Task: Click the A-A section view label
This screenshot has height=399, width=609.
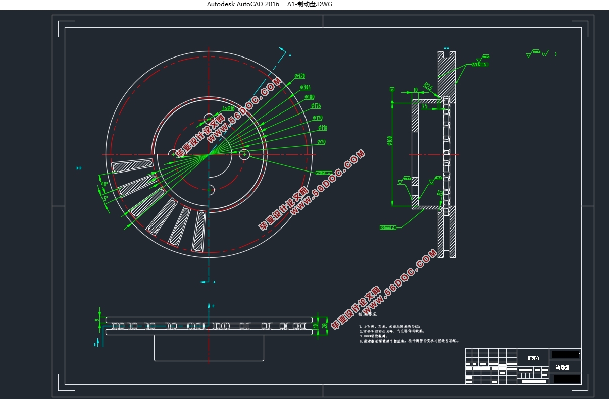Action: point(446,48)
